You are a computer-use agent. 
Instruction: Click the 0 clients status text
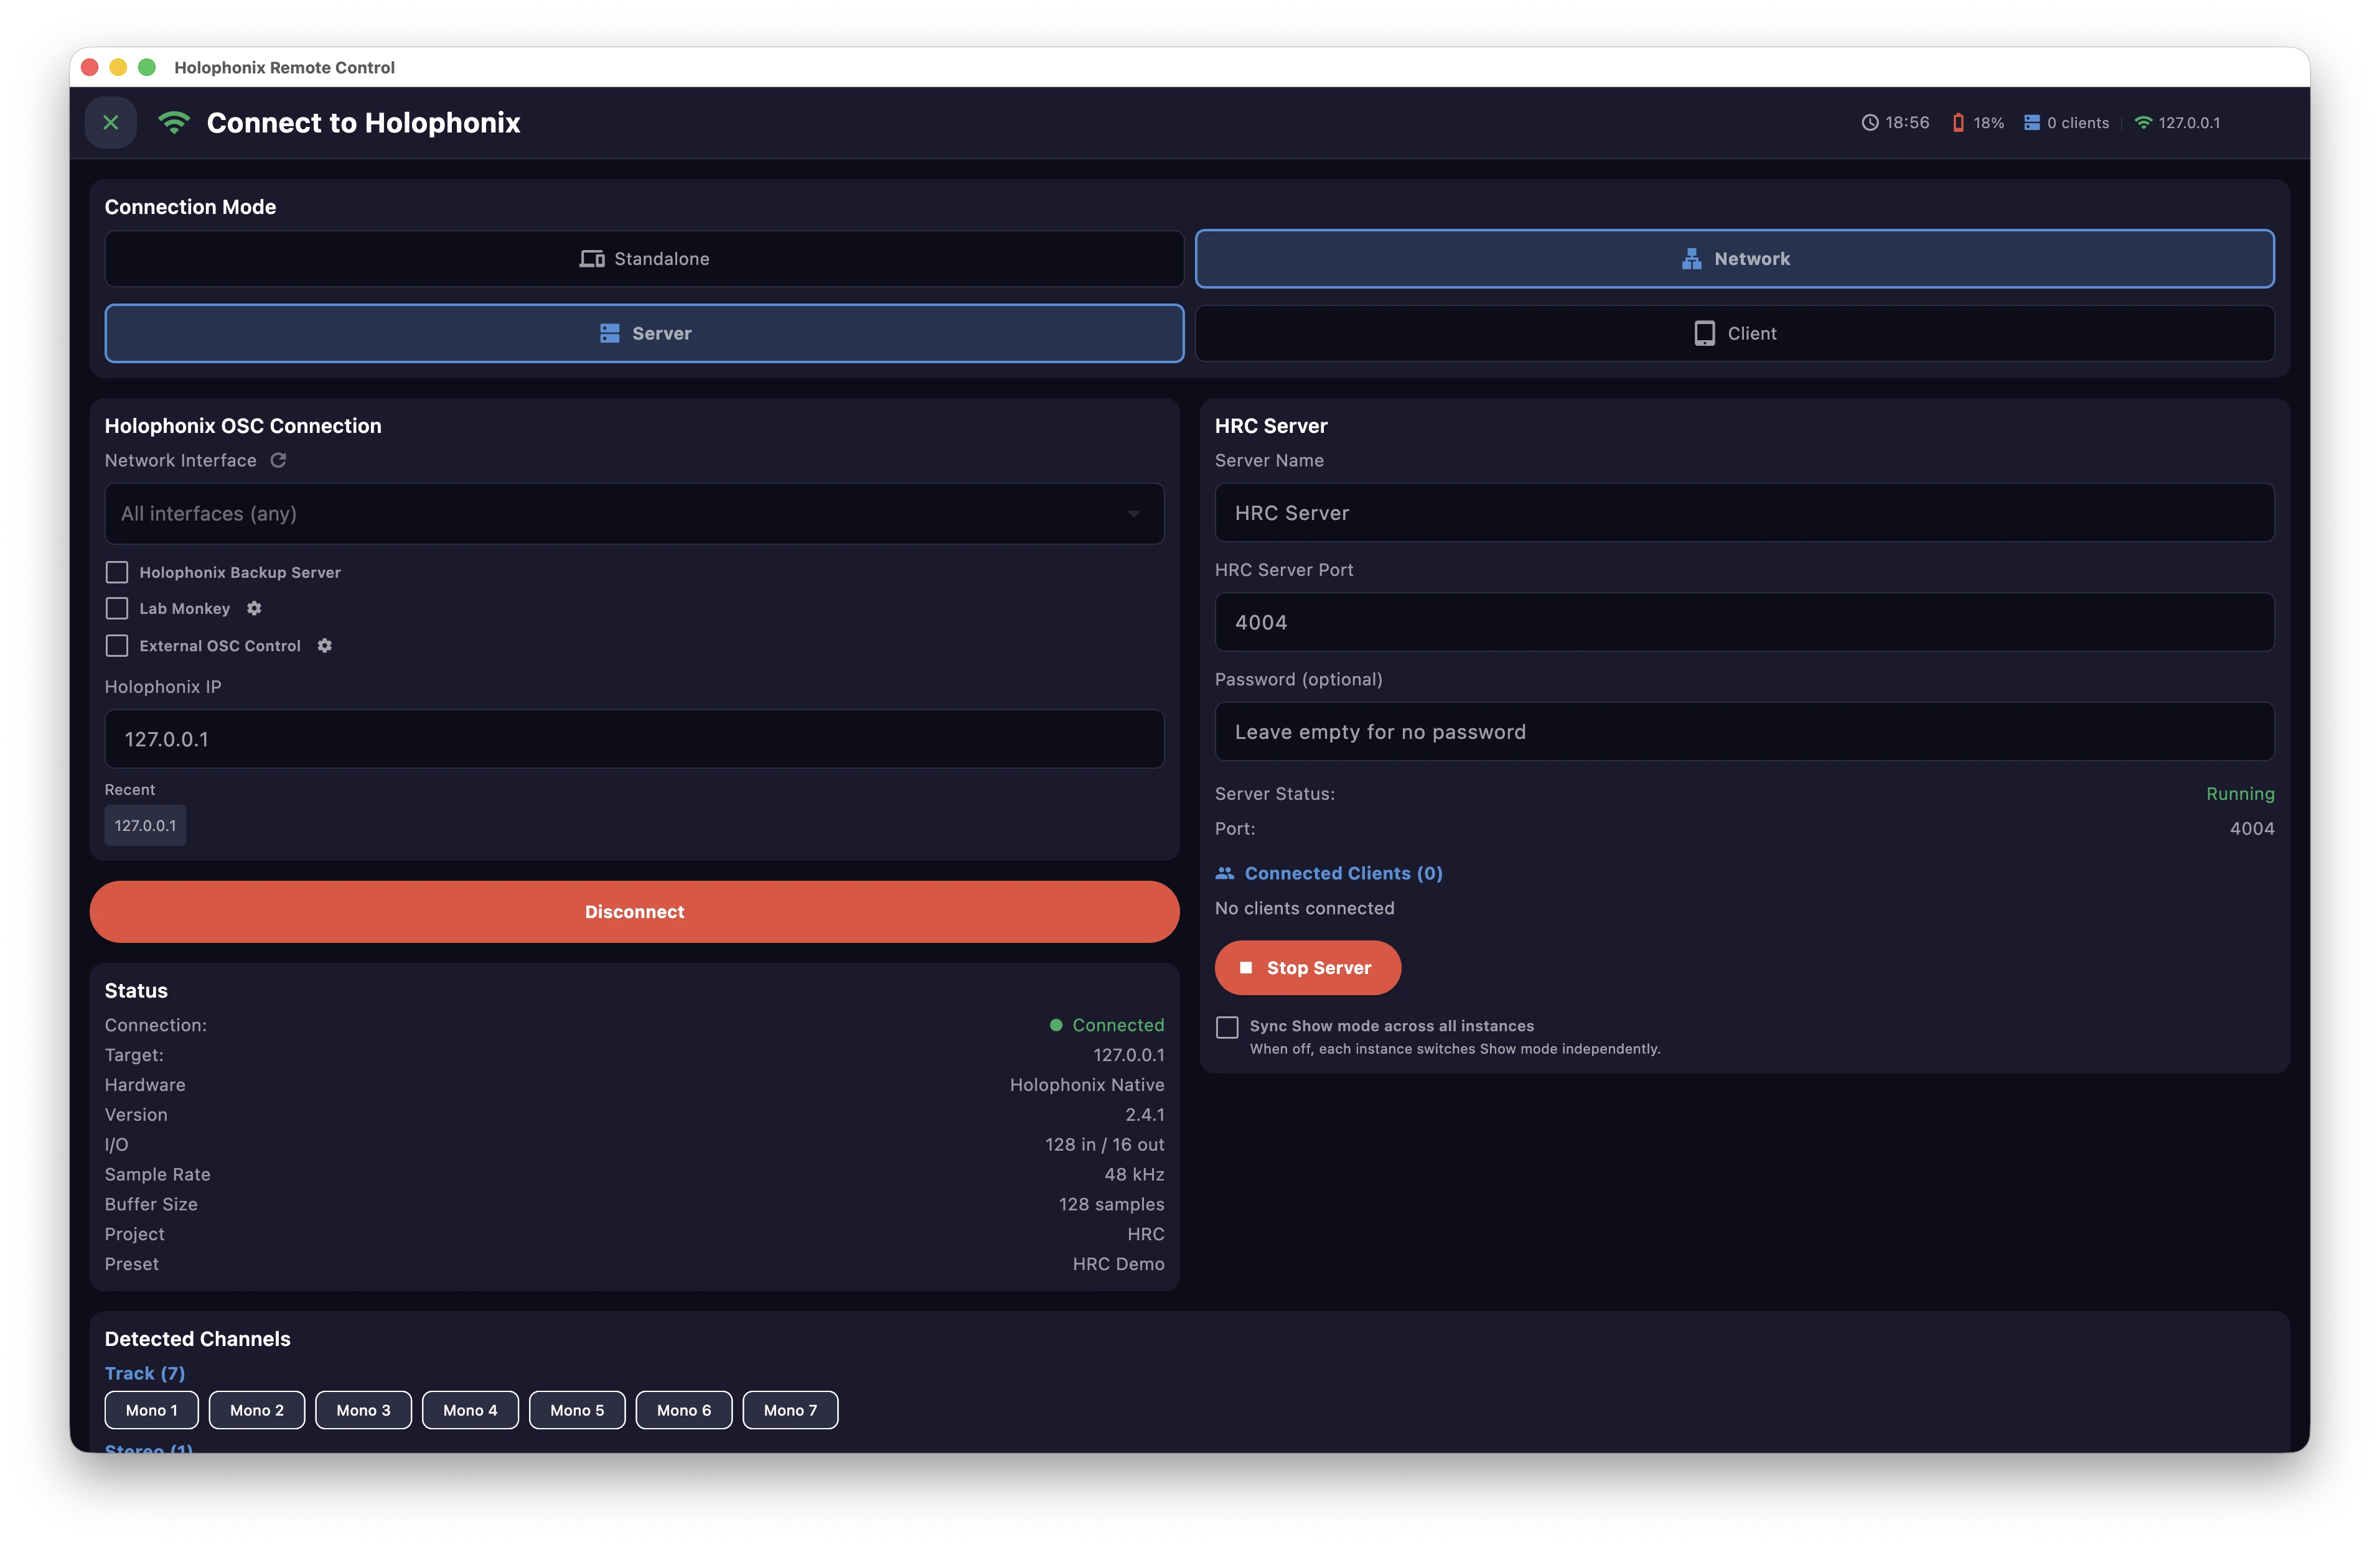coord(2077,123)
